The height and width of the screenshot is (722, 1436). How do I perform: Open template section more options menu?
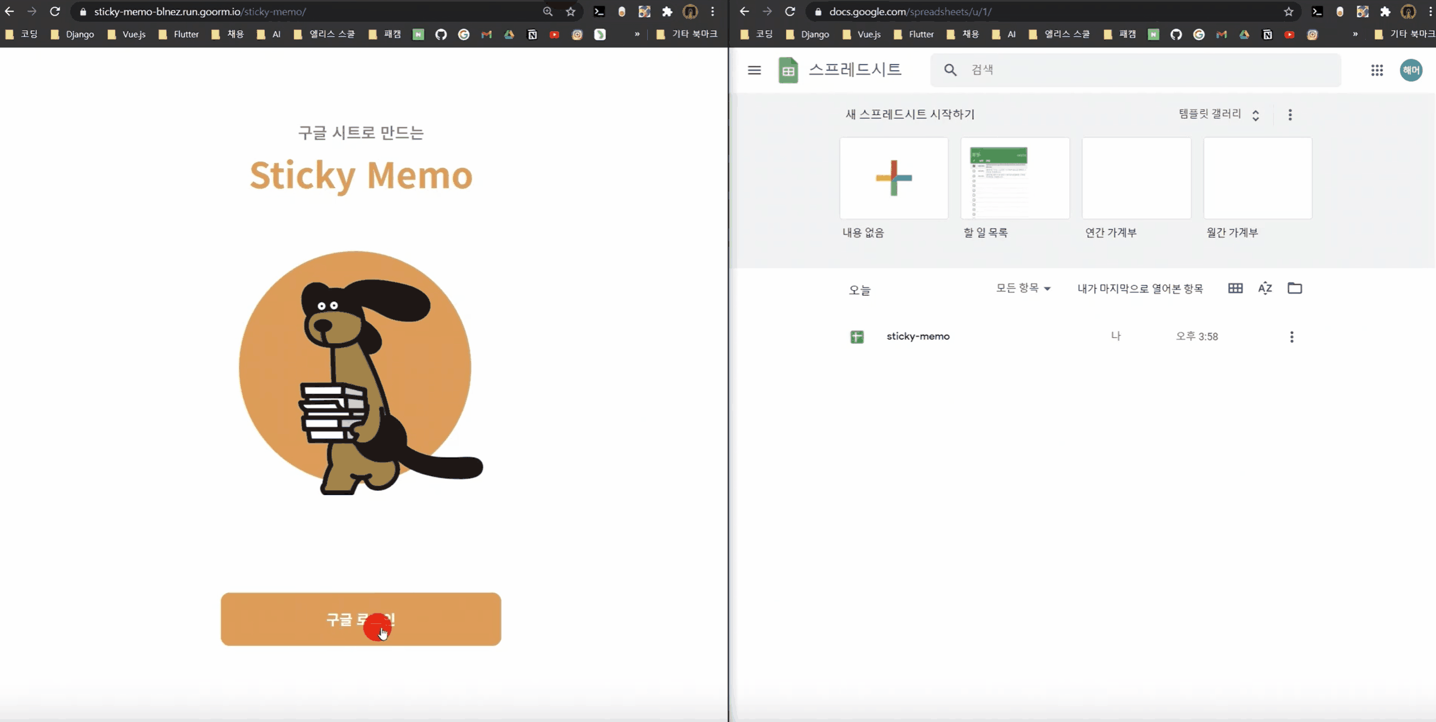(1290, 115)
